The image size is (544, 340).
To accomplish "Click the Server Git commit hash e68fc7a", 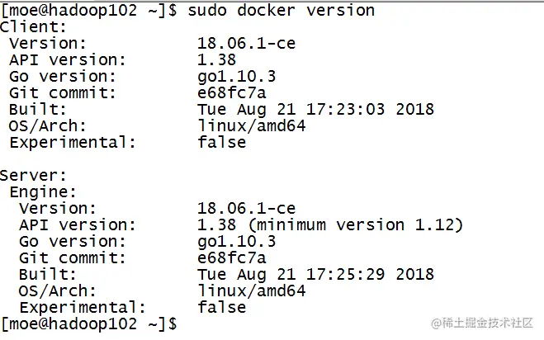I will pos(231,257).
